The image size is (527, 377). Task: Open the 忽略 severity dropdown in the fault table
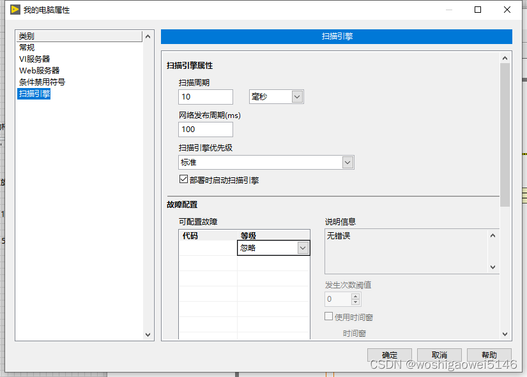pos(303,247)
